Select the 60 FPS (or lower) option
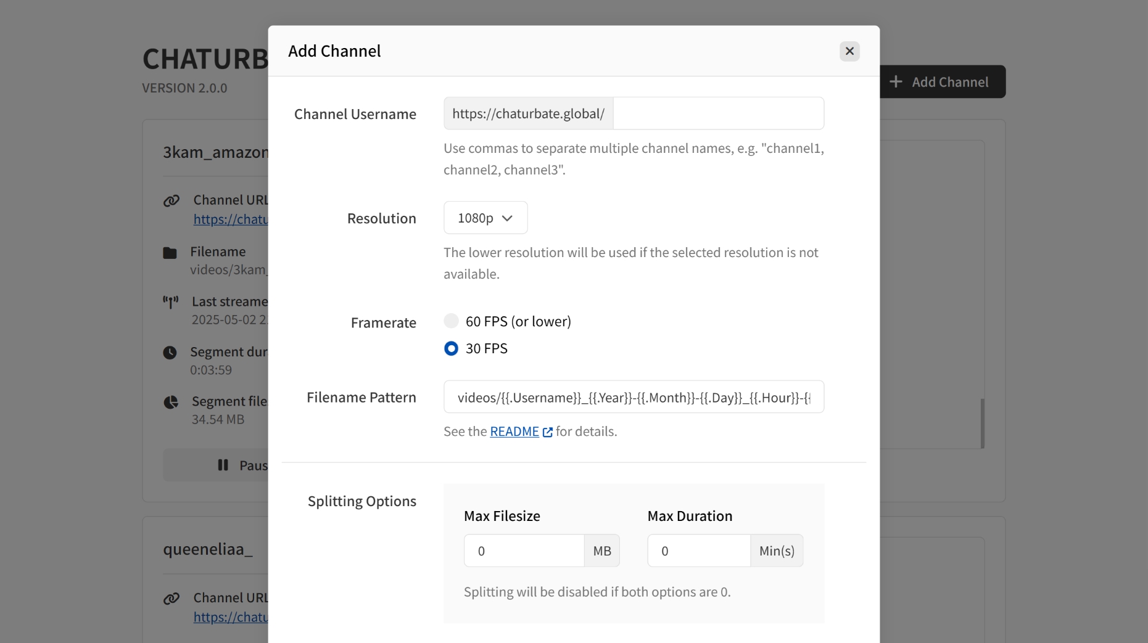Image resolution: width=1148 pixels, height=643 pixels. pyautogui.click(x=452, y=321)
